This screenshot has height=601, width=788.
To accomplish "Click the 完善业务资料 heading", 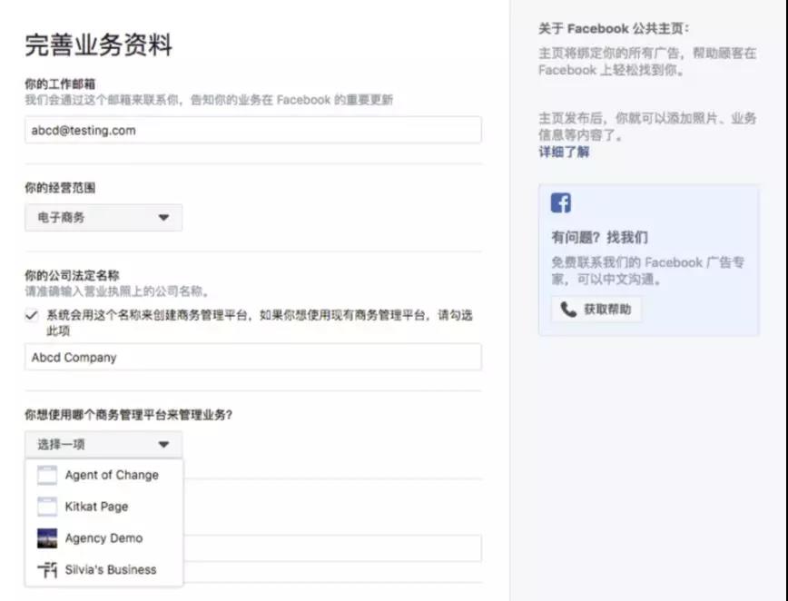I will 98,44.
